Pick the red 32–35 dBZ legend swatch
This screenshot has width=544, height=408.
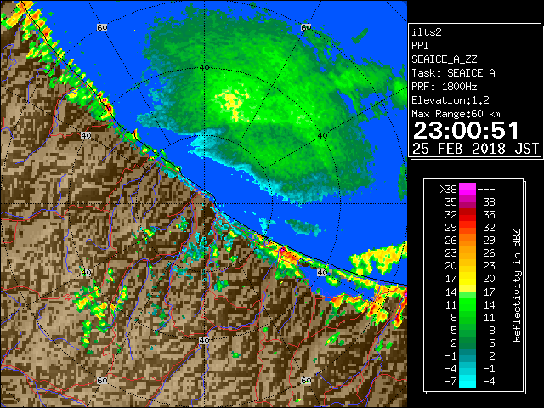pos(467,215)
